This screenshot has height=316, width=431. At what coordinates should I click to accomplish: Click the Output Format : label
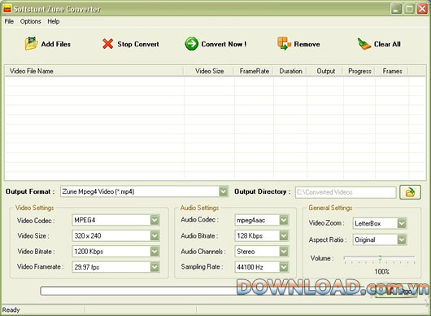click(30, 191)
